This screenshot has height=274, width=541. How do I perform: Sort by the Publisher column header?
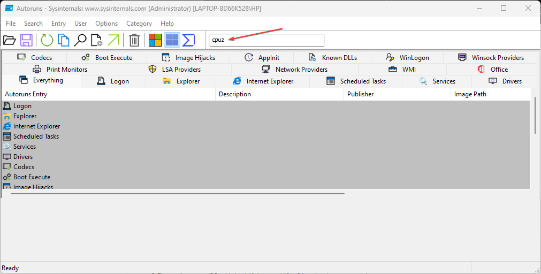[x=397, y=94]
